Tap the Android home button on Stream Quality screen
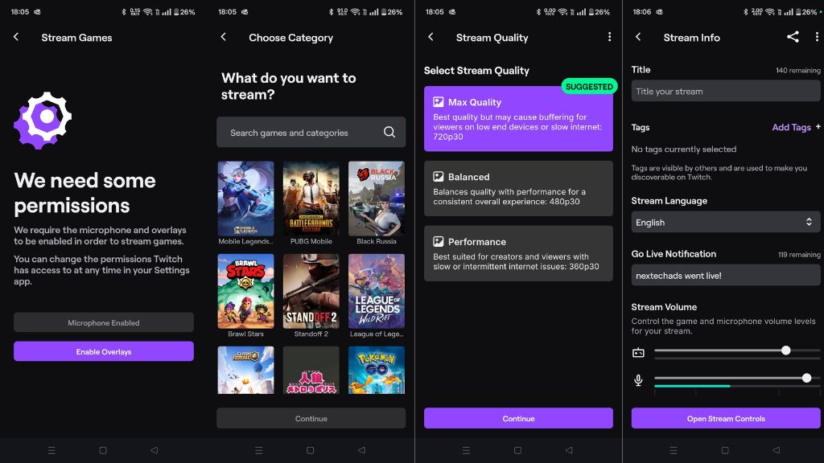This screenshot has height=463, width=824. (517, 450)
